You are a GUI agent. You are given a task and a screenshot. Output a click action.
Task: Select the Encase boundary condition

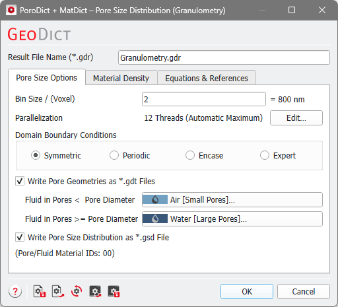click(x=190, y=155)
